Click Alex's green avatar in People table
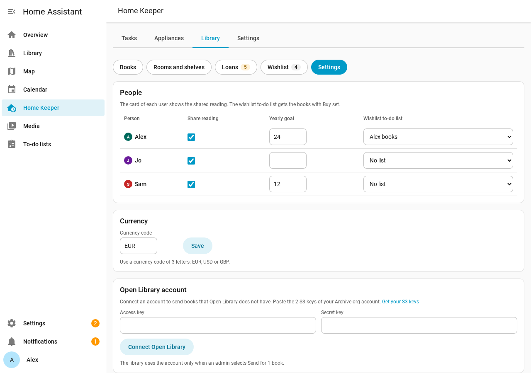This screenshot has width=531, height=373. click(x=128, y=137)
